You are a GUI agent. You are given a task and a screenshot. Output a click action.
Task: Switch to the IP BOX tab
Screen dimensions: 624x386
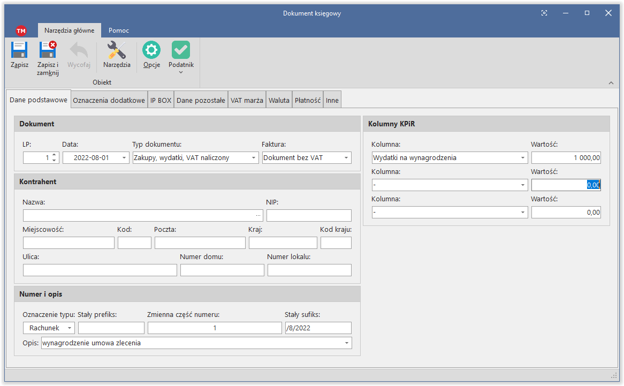161,100
